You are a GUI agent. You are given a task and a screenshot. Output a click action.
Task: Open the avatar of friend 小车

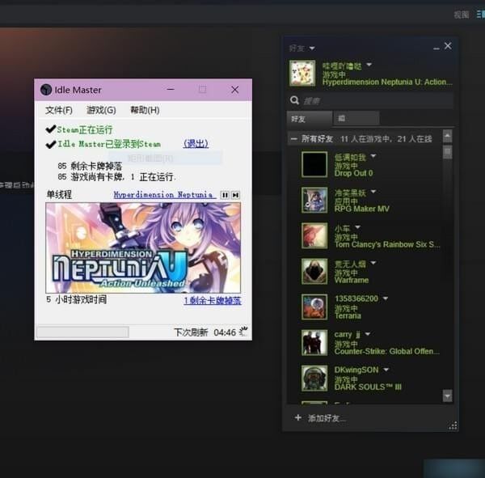314,235
